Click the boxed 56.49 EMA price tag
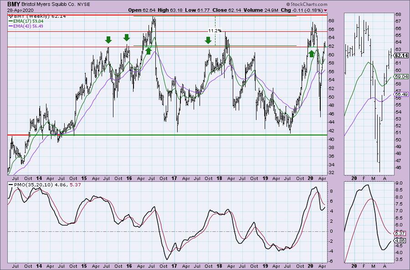The width and height of the screenshot is (410, 270). [401, 95]
